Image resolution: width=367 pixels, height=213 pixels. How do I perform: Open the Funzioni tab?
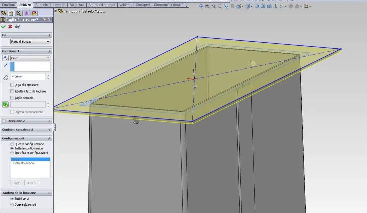click(x=8, y=5)
